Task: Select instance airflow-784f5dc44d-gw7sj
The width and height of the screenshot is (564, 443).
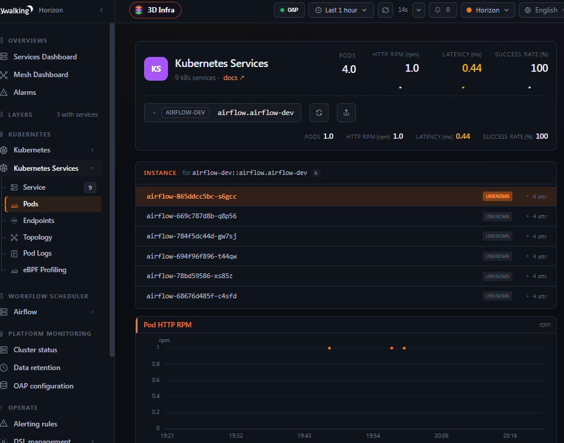Action: 346,236
